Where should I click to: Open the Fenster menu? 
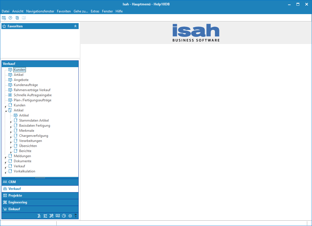click(x=107, y=11)
